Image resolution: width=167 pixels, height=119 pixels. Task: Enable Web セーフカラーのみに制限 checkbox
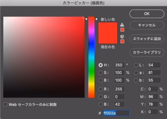tap(5, 104)
